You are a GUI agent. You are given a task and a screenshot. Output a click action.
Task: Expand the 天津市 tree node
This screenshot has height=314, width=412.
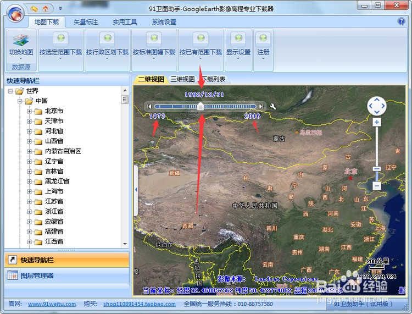(x=29, y=121)
